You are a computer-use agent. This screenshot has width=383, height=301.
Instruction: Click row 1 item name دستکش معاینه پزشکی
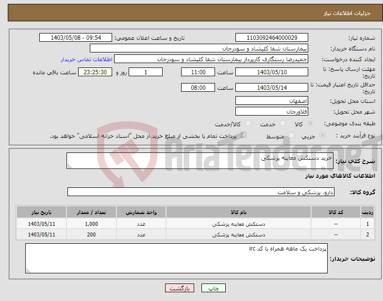tap(238, 224)
